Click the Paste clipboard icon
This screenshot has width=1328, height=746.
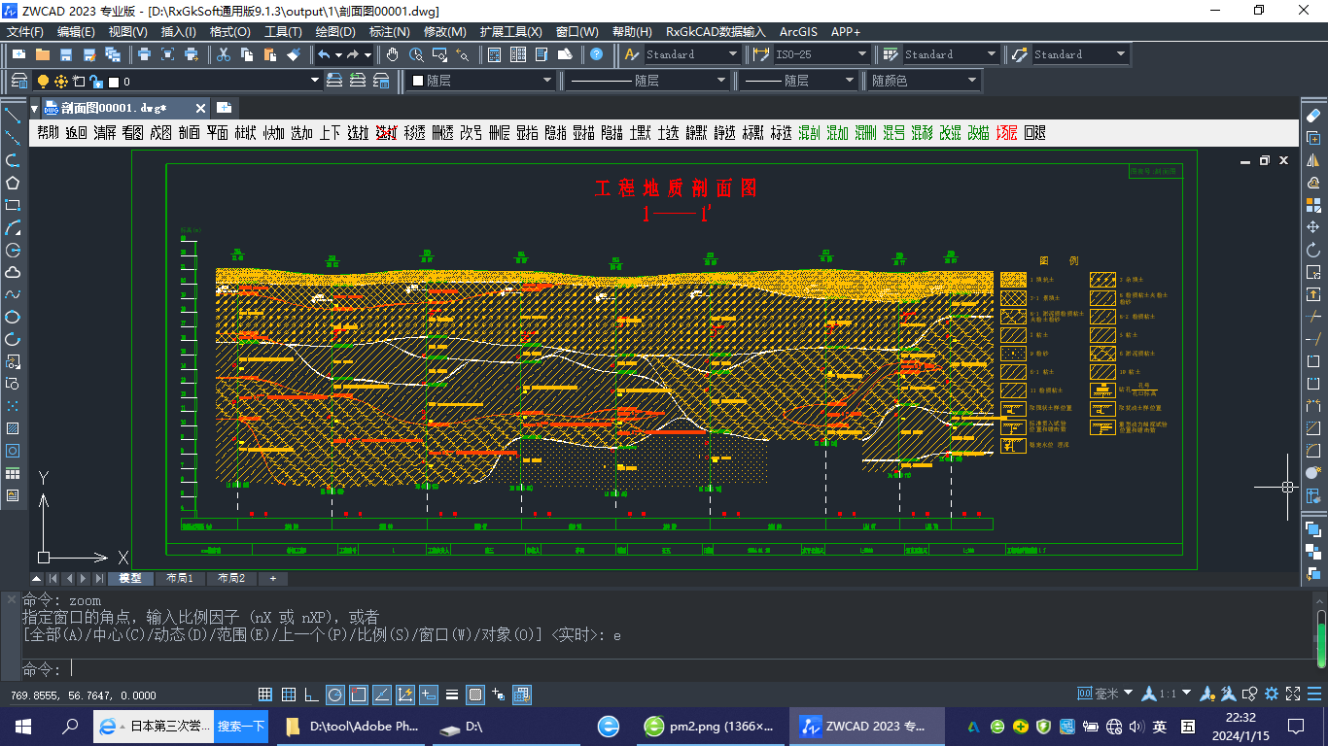tap(269, 54)
